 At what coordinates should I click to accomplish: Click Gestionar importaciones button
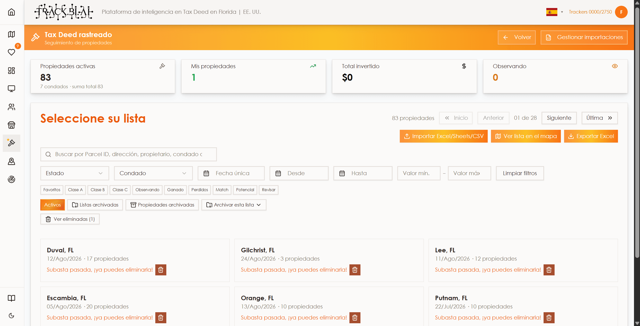pyautogui.click(x=584, y=37)
